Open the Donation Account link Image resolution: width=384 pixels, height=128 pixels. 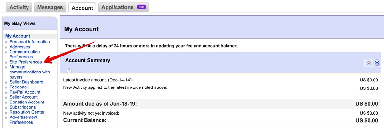coord(27,102)
